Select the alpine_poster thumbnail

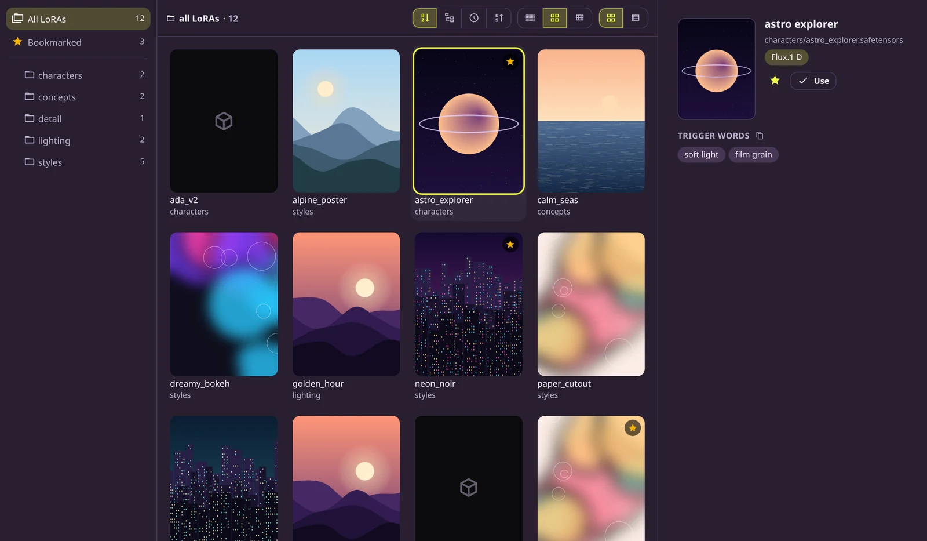(346, 121)
